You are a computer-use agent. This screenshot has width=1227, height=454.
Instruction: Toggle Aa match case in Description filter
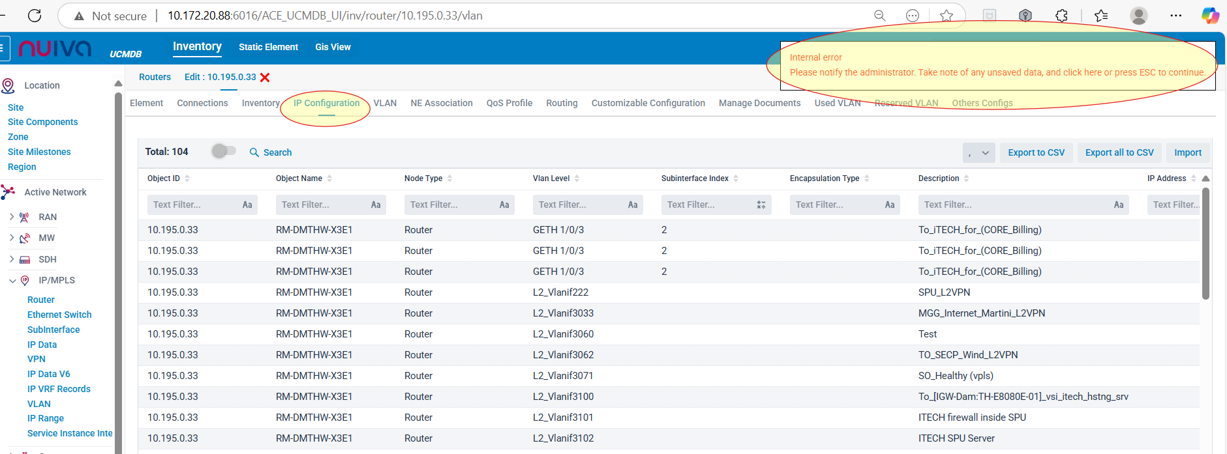(x=1119, y=205)
